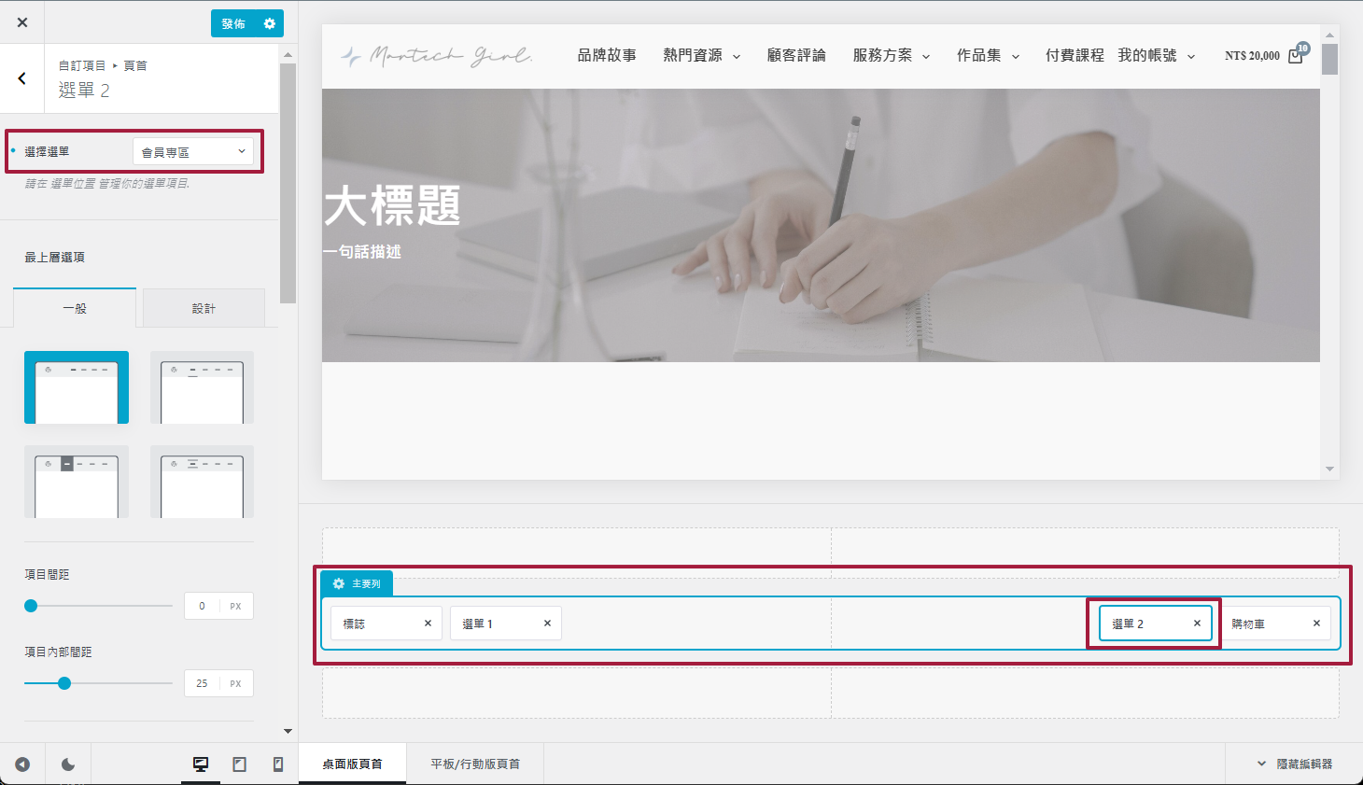Screen dimensions: 1363x785
Task: Open the 平板/行動版頁首 tab
Action: click(475, 764)
